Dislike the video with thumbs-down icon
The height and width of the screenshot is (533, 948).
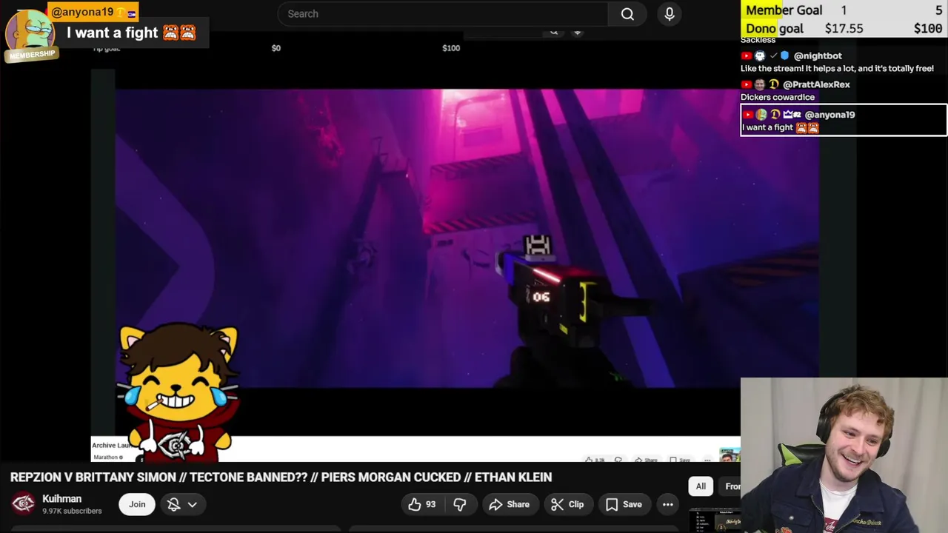pos(460,504)
